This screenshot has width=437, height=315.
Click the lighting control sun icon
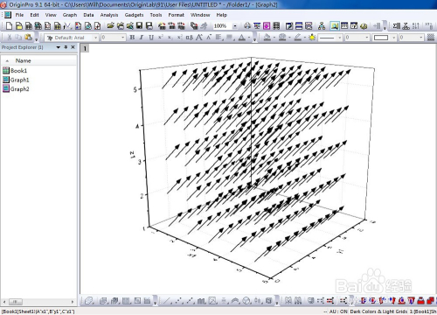pos(312,38)
